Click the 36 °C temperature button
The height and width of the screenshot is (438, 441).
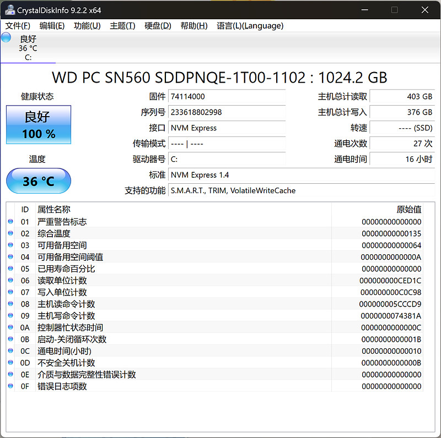(39, 181)
